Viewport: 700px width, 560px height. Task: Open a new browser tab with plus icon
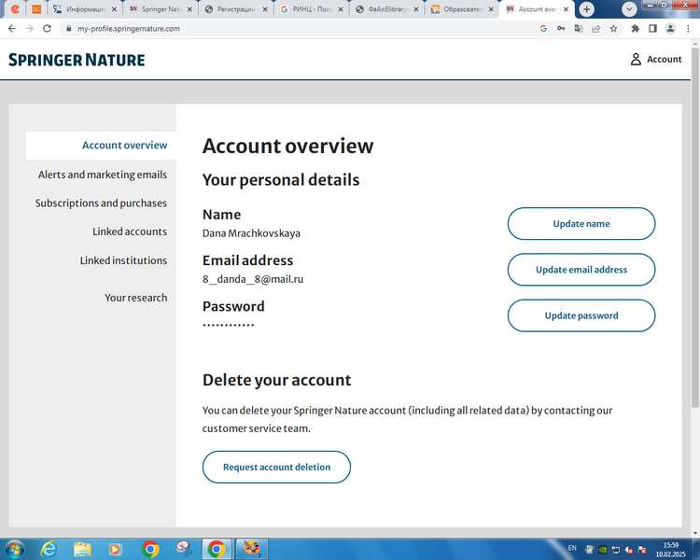click(586, 8)
